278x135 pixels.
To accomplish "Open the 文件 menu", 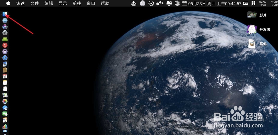I will [34, 3].
